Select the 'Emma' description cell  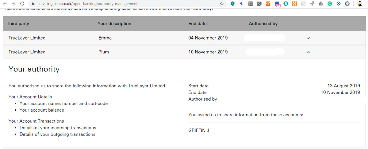coord(105,38)
